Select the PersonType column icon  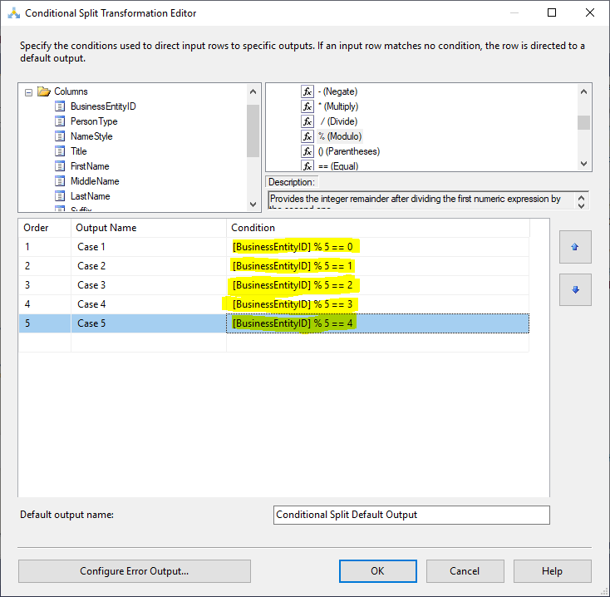coord(60,121)
